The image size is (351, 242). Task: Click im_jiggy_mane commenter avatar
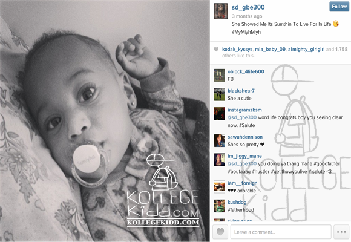pyautogui.click(x=219, y=160)
